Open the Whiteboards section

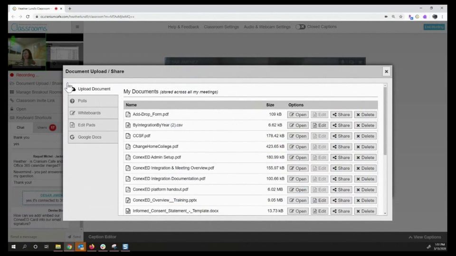[x=93, y=113]
